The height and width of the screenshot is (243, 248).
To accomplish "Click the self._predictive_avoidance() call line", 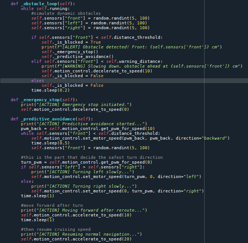I will click(x=77, y=57).
